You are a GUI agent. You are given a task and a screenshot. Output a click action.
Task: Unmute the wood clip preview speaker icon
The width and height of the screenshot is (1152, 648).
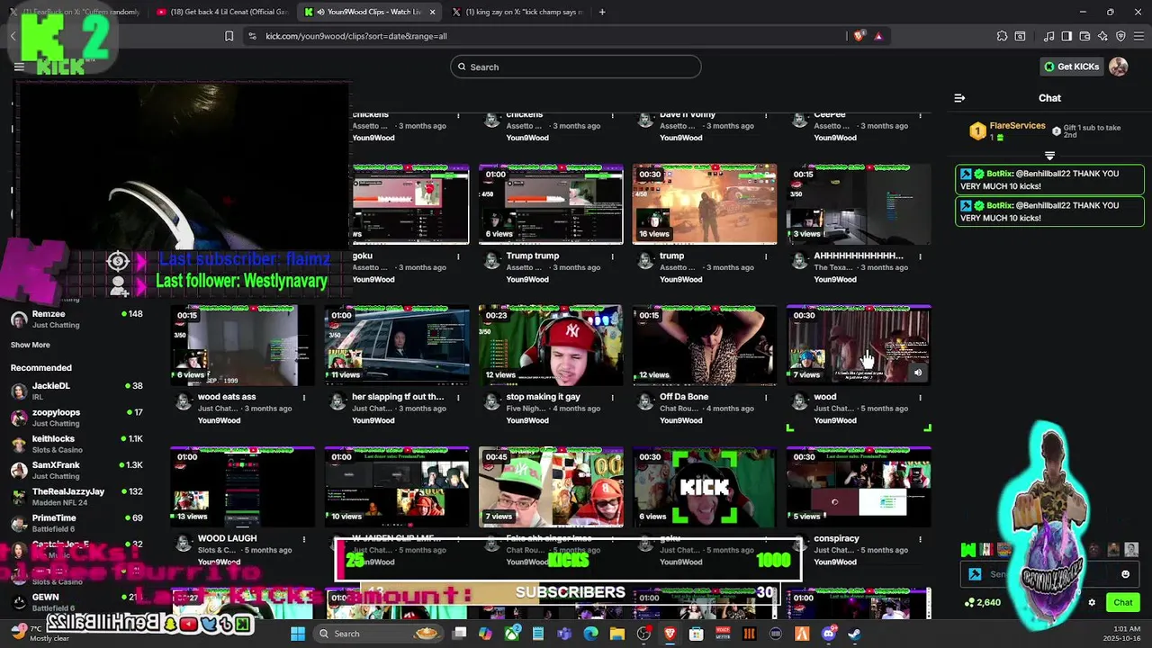pyautogui.click(x=918, y=373)
